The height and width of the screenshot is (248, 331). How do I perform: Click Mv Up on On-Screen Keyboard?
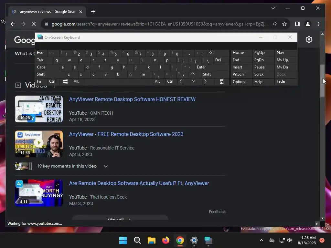pos(286,60)
